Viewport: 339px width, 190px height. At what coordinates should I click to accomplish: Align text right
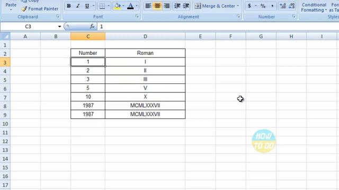coord(166,6)
